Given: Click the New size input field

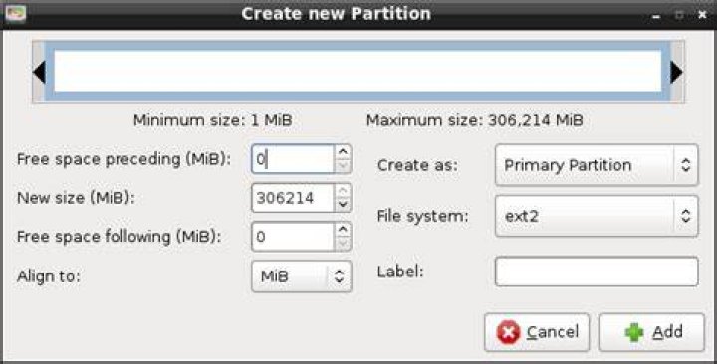Looking at the screenshot, I should pos(293,198).
